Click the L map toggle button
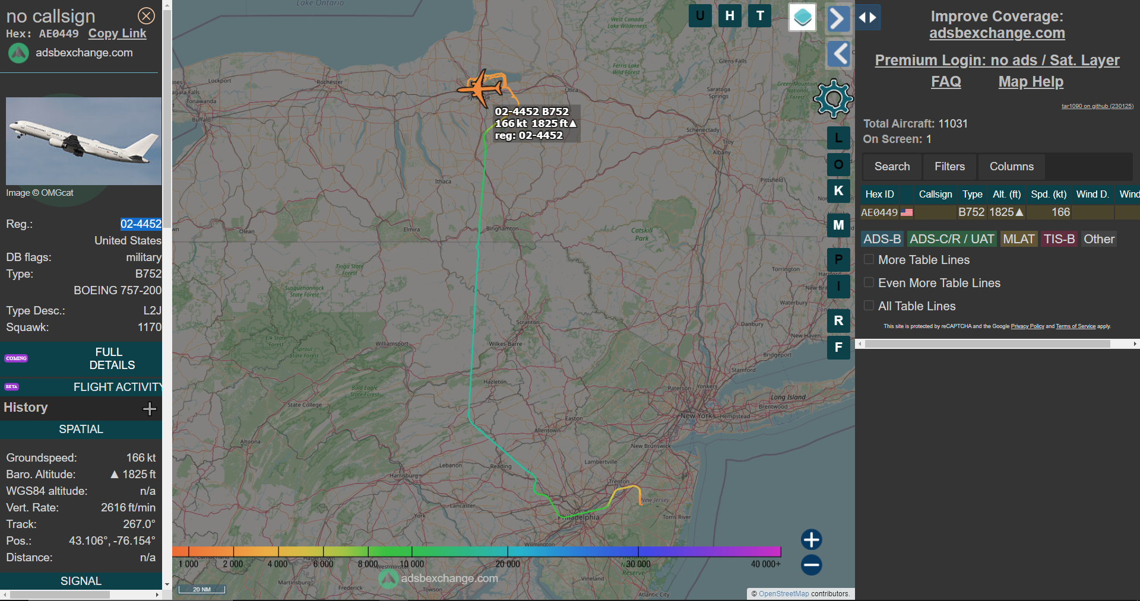1140x601 pixels. pyautogui.click(x=838, y=138)
